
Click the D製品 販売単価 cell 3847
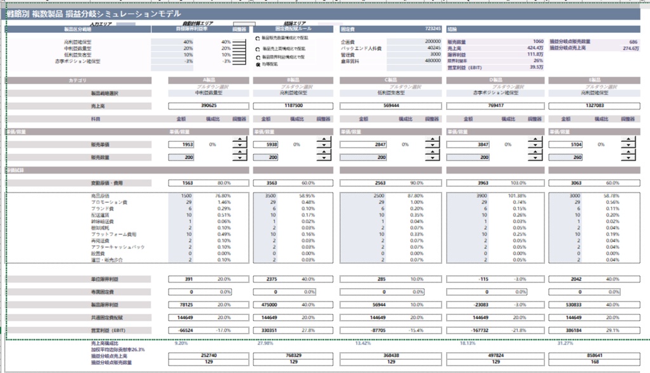pos(468,145)
